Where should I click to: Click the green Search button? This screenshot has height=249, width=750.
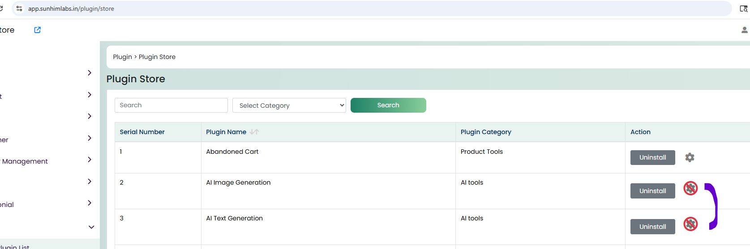coord(388,105)
